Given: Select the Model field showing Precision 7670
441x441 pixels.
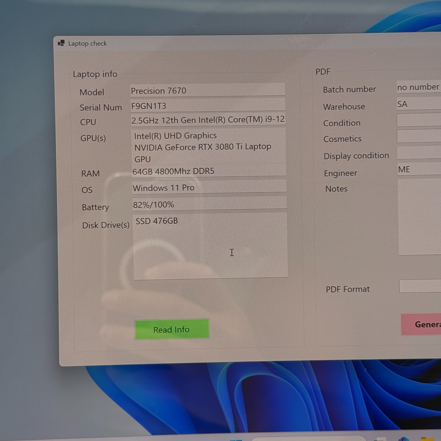Looking at the screenshot, I should (x=208, y=90).
